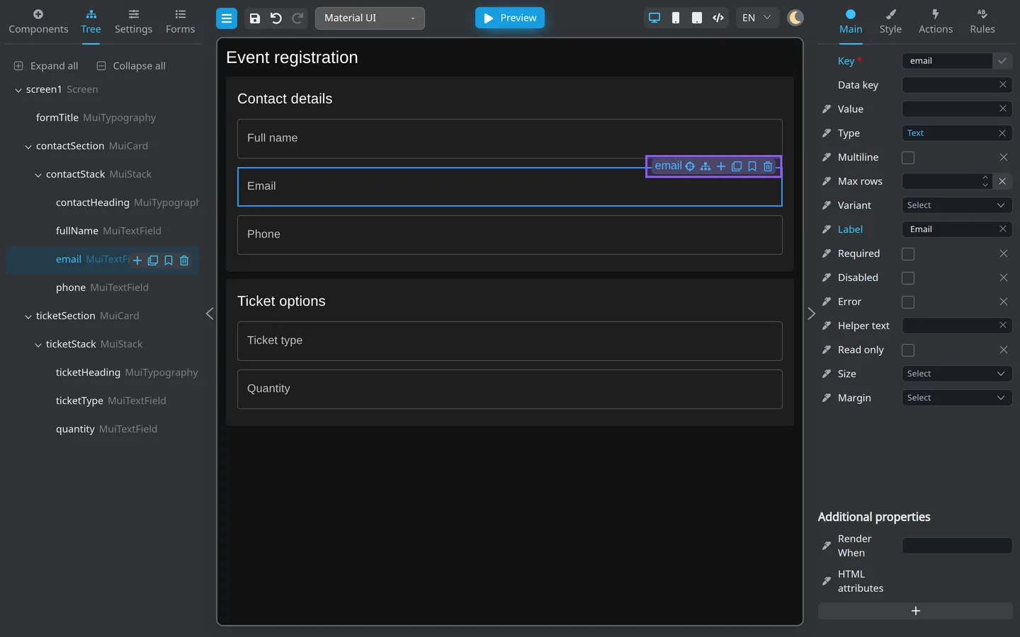Image resolution: width=1020 pixels, height=637 pixels.
Task: Undo the last change
Action: point(276,18)
